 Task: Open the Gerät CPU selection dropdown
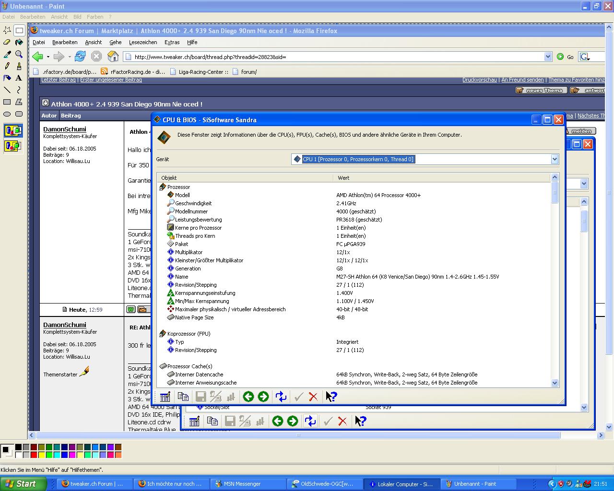(x=555, y=159)
